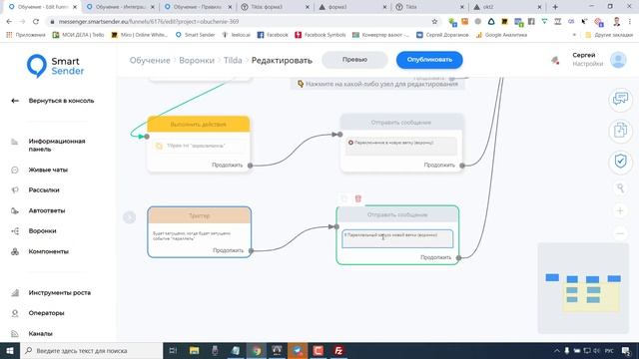Click the Компоненты sidebar icon

tap(15, 251)
